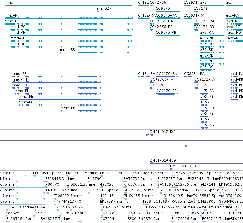Click the mmd-PF protein label

[x=19, y=74]
